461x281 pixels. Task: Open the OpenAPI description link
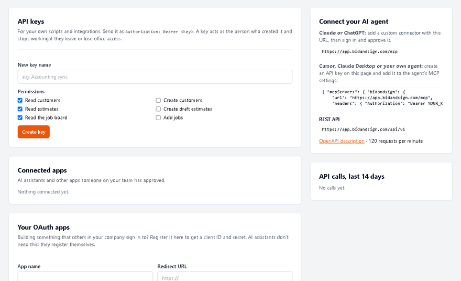(x=342, y=141)
